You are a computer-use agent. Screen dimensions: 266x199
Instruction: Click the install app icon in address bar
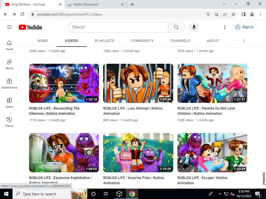(216, 15)
